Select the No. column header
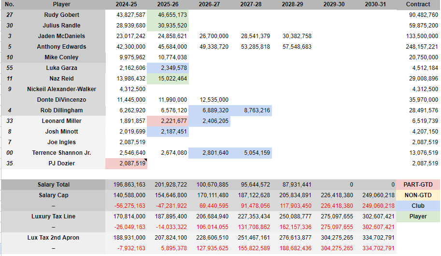 [x=10, y=4]
